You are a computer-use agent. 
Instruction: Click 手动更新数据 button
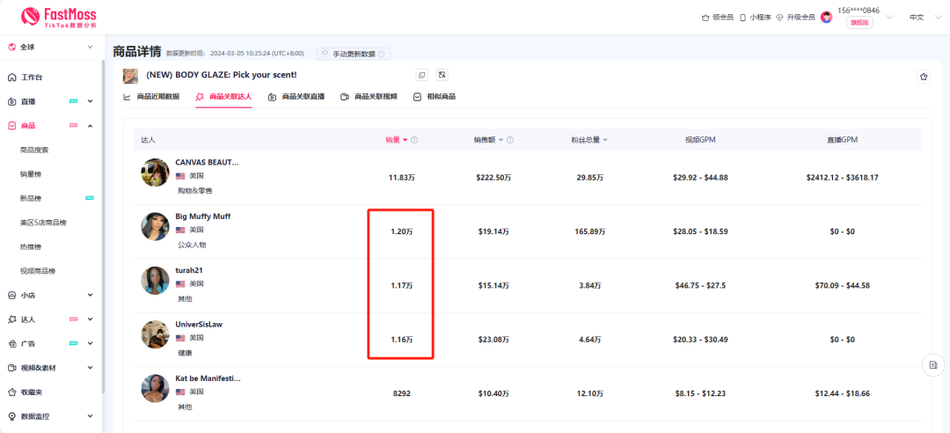point(354,54)
